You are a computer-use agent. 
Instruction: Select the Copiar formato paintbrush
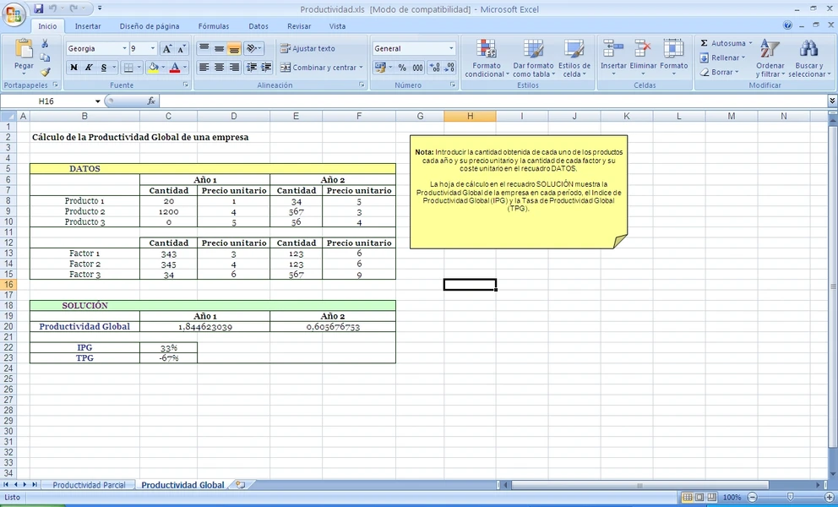(x=45, y=72)
